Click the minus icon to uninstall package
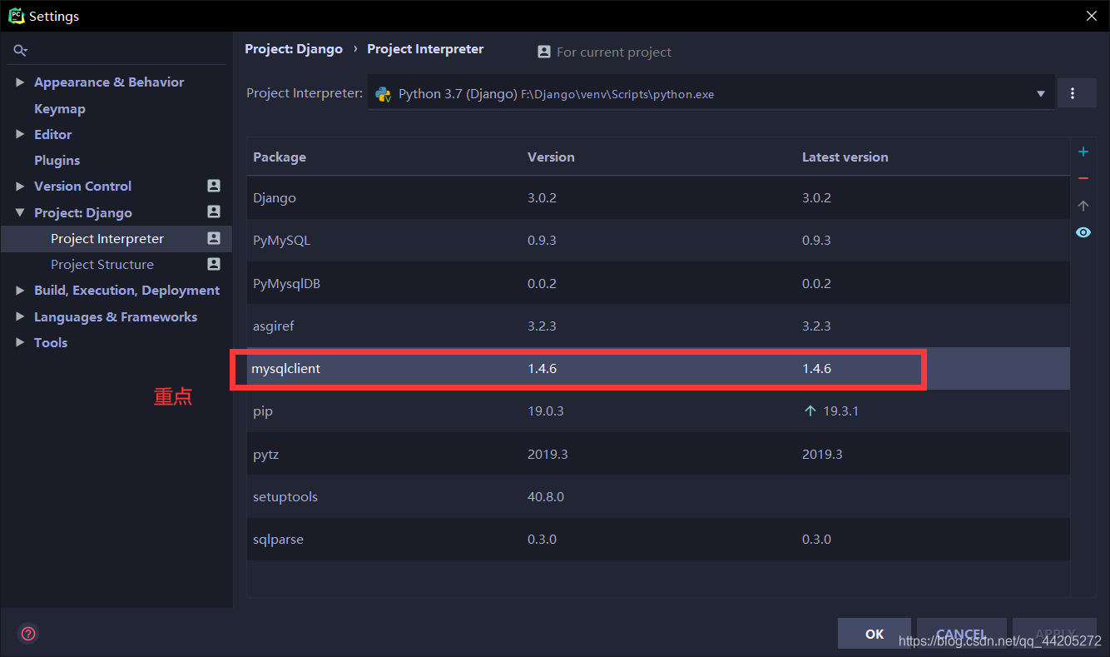The image size is (1110, 657). (x=1083, y=178)
